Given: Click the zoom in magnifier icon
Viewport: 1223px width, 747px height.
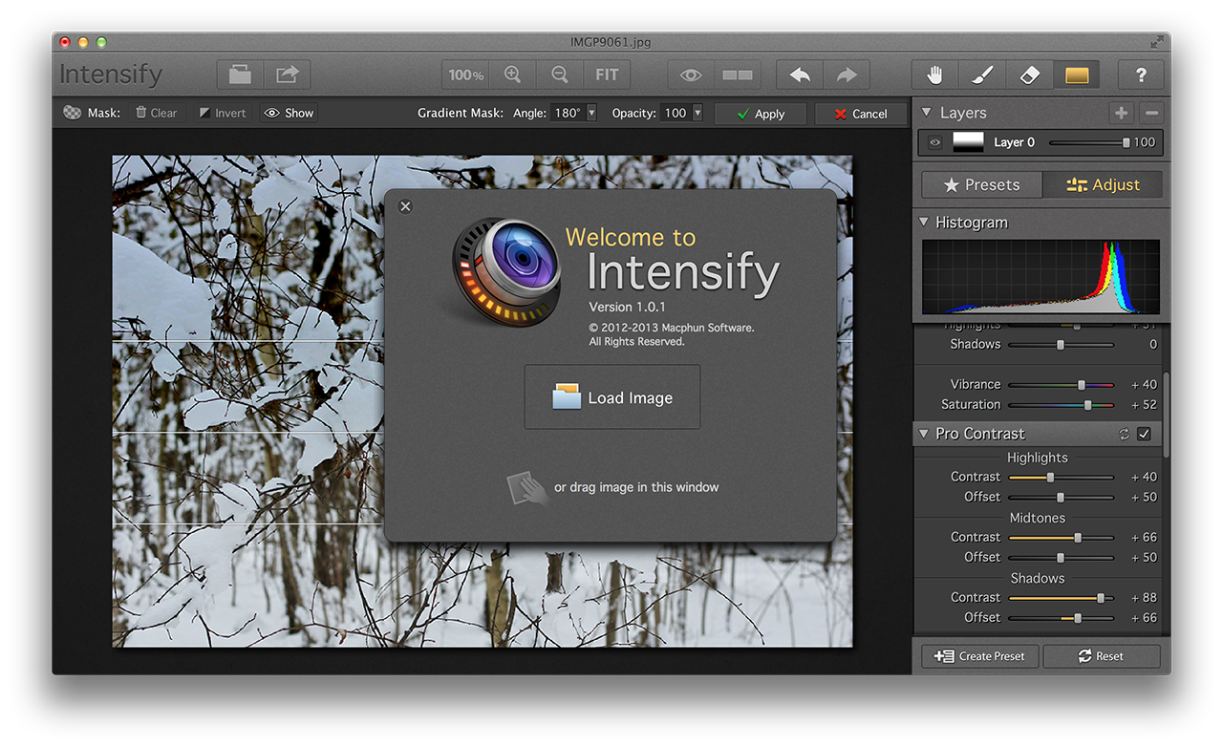Looking at the screenshot, I should tap(513, 75).
